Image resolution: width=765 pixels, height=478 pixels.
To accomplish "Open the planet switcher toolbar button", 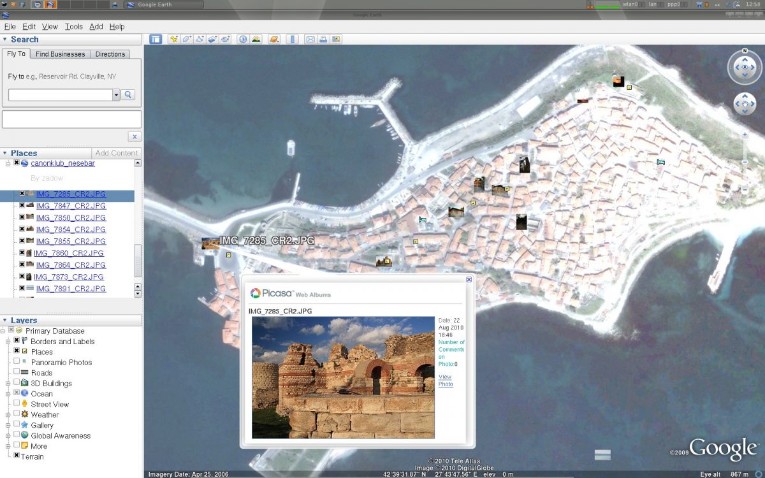I will coord(274,39).
